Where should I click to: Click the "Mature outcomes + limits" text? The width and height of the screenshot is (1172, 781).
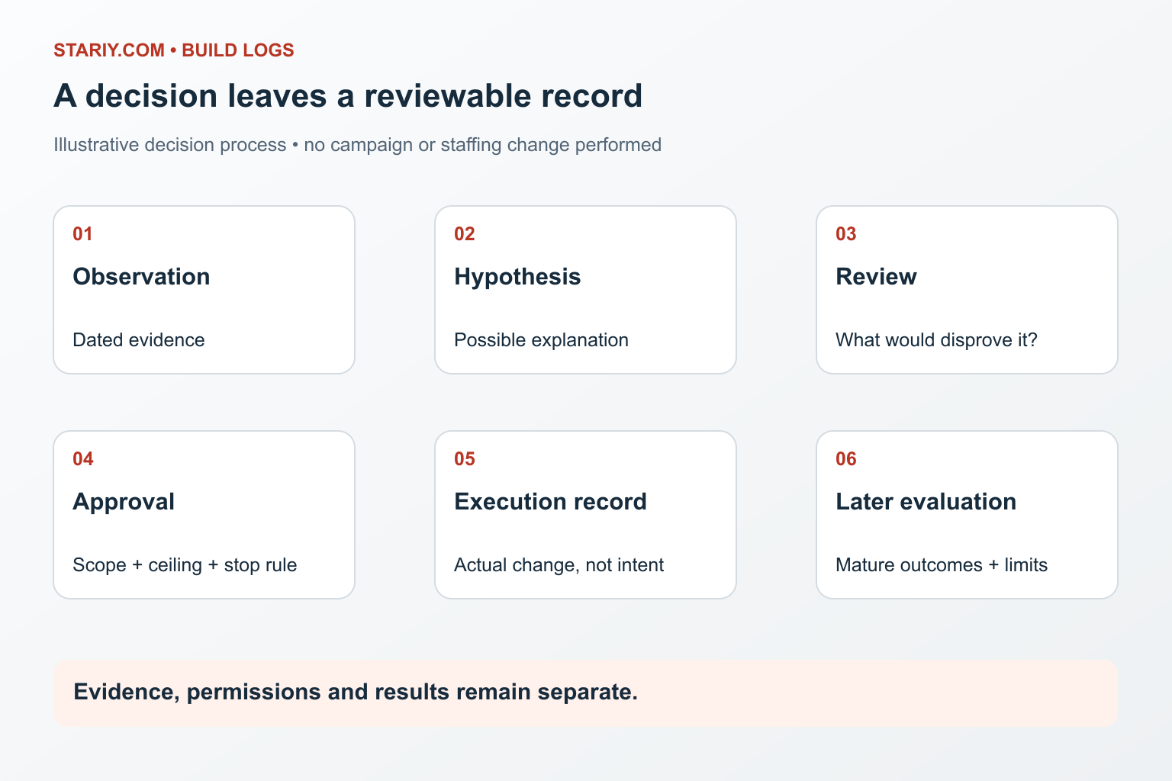(942, 565)
